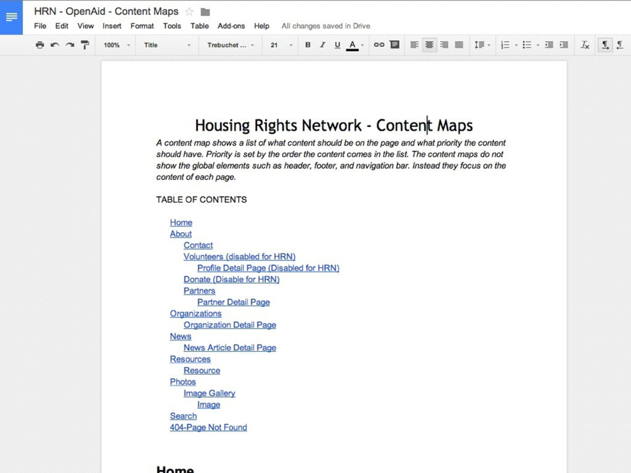Jump to the Resources link
631x473 pixels.
click(190, 359)
